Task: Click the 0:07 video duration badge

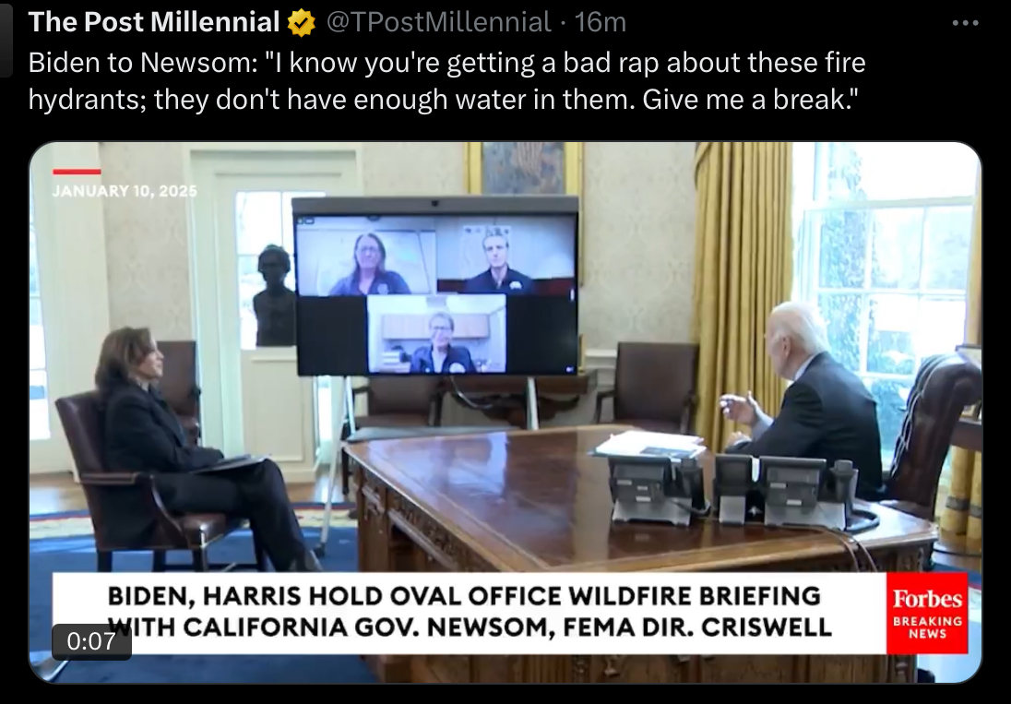Action: coord(91,641)
